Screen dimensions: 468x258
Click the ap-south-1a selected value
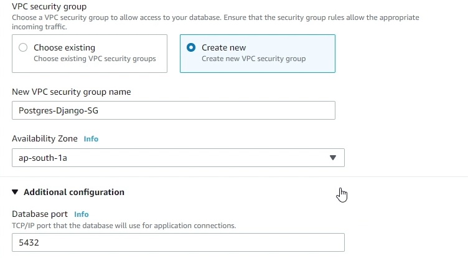(42, 158)
